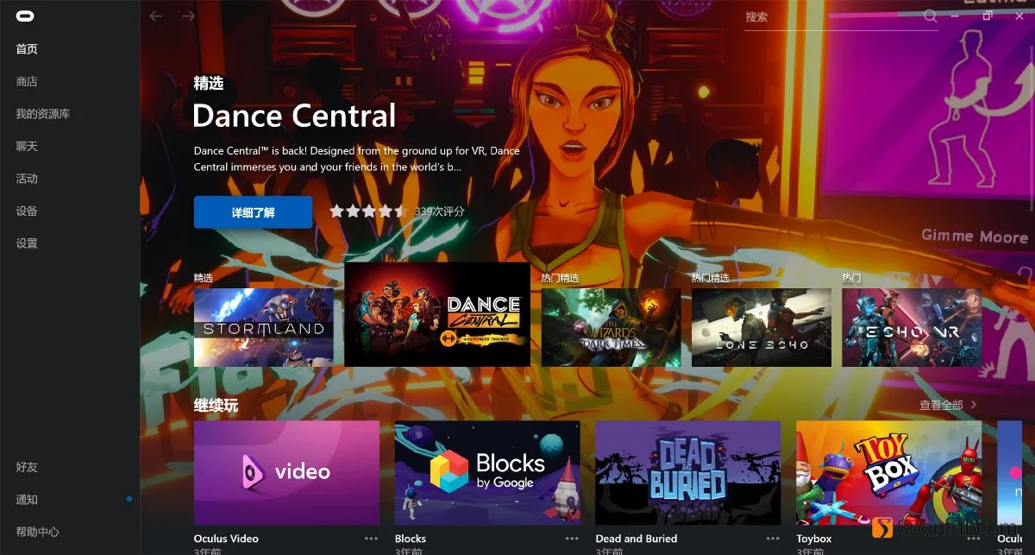The height and width of the screenshot is (555, 1035).
Task: Select the Echo VR thumbnail
Action: click(x=912, y=327)
